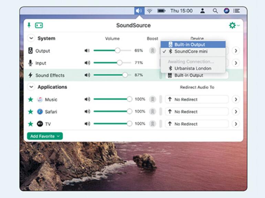265x198 pixels.
Task: Expand Output row details arrow
Action: [236, 51]
